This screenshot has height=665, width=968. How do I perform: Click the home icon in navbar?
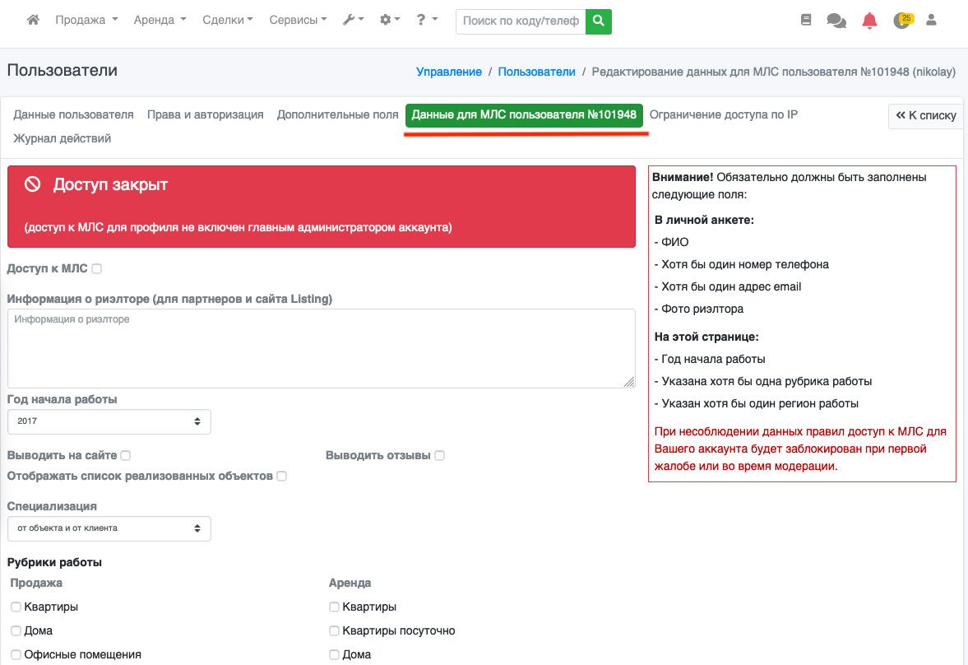pyautogui.click(x=33, y=20)
